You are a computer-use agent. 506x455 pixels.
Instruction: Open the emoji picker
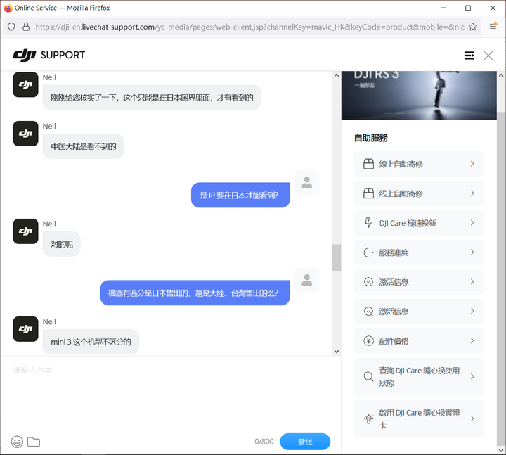coord(17,442)
